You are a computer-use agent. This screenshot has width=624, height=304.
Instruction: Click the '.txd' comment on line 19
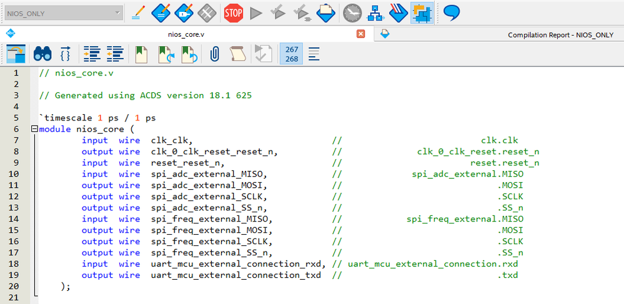tap(507, 275)
